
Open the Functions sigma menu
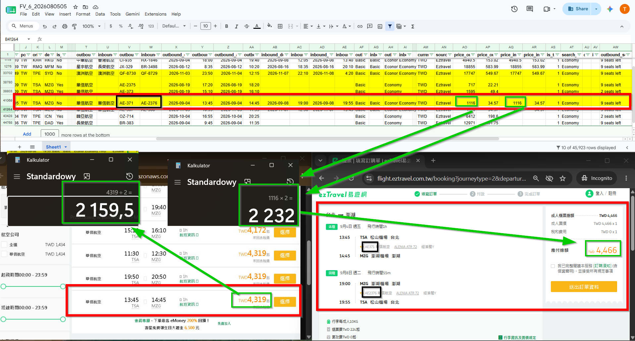click(413, 26)
